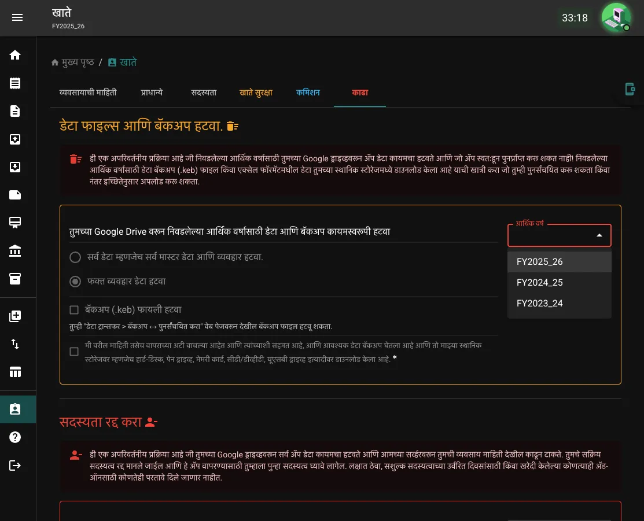Screen dimensions: 644x521
Task: Open the point-of-sale counter icon in sidebar
Action: (15, 223)
